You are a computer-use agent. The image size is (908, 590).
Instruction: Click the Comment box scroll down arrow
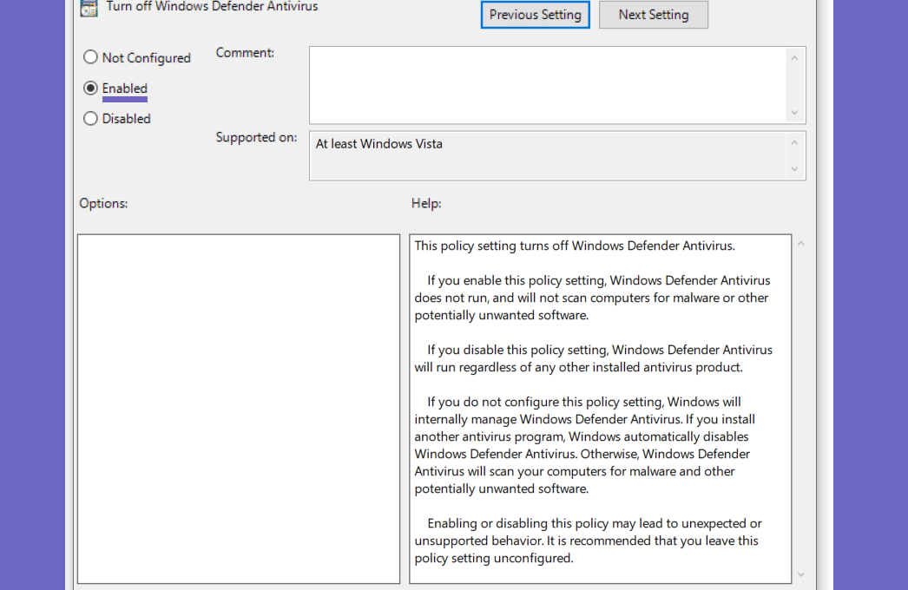click(x=794, y=112)
